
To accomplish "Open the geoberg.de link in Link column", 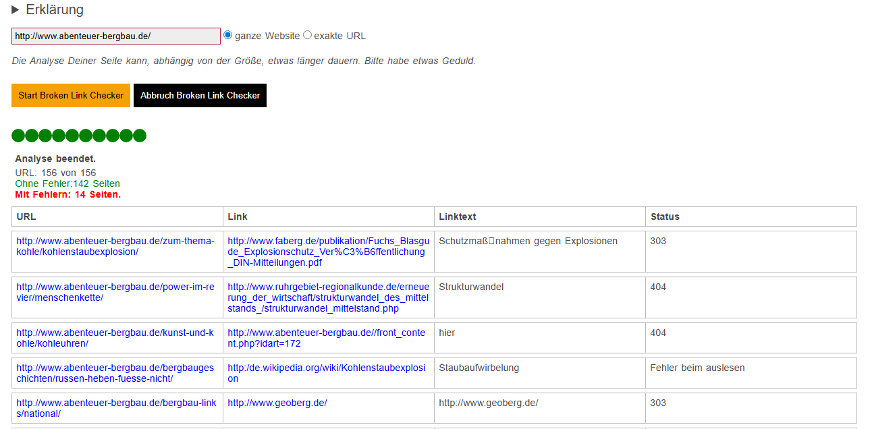I will pyautogui.click(x=277, y=403).
